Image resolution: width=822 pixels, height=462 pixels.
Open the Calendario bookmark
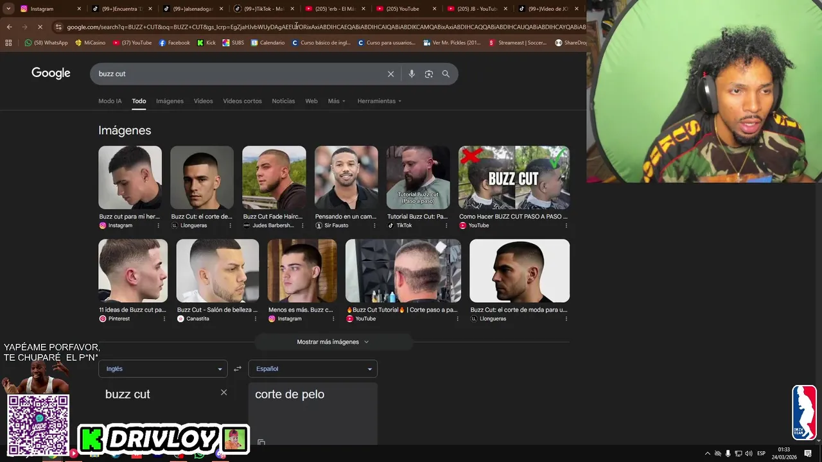(268, 43)
